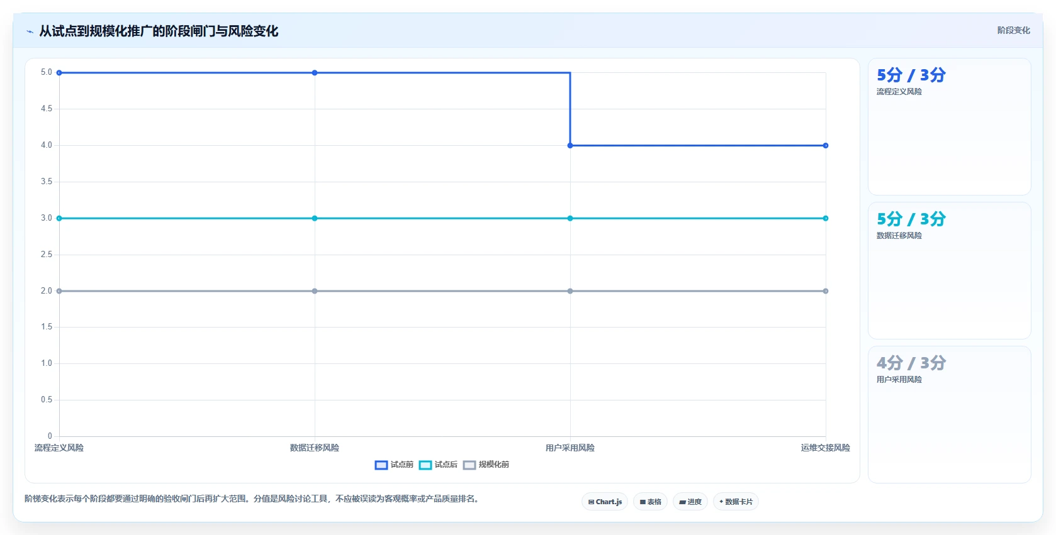Image resolution: width=1056 pixels, height=535 pixels.
Task: Click the 试点后 point at 用户采用风险
Action: pyautogui.click(x=570, y=218)
